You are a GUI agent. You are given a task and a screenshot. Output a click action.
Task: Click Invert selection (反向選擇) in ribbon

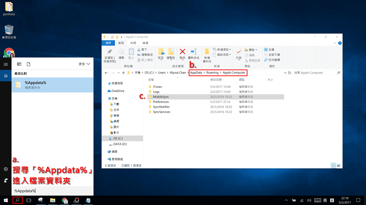(272, 60)
